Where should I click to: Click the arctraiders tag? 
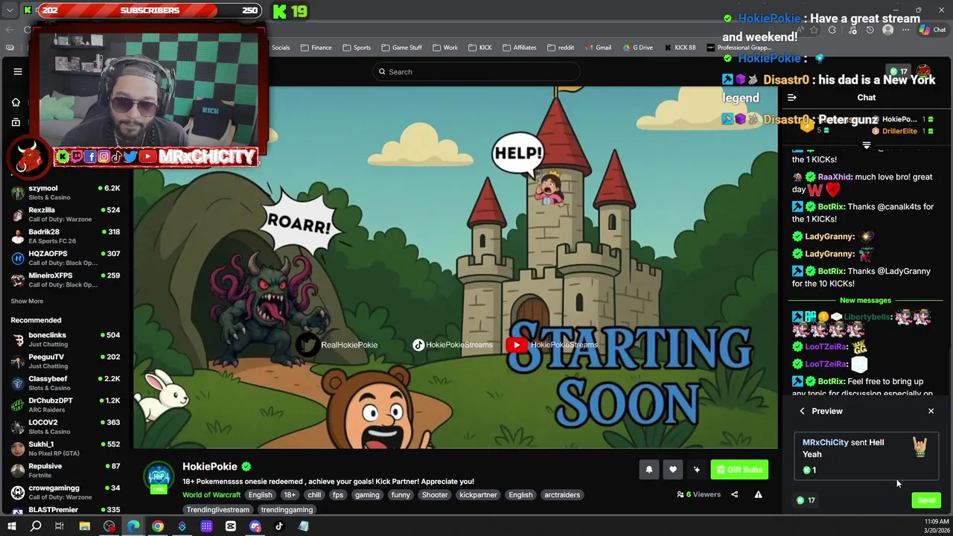[x=562, y=495]
